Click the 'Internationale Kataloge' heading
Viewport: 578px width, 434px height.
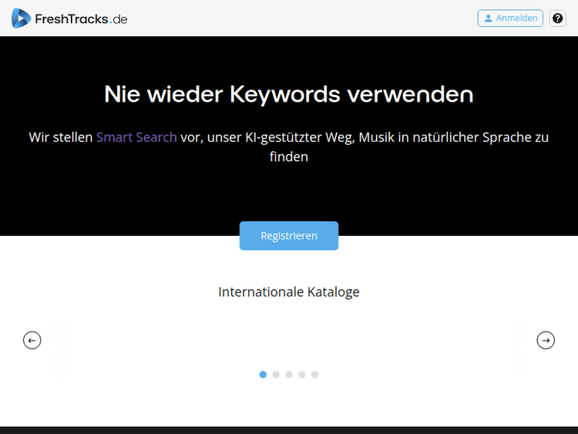289,292
